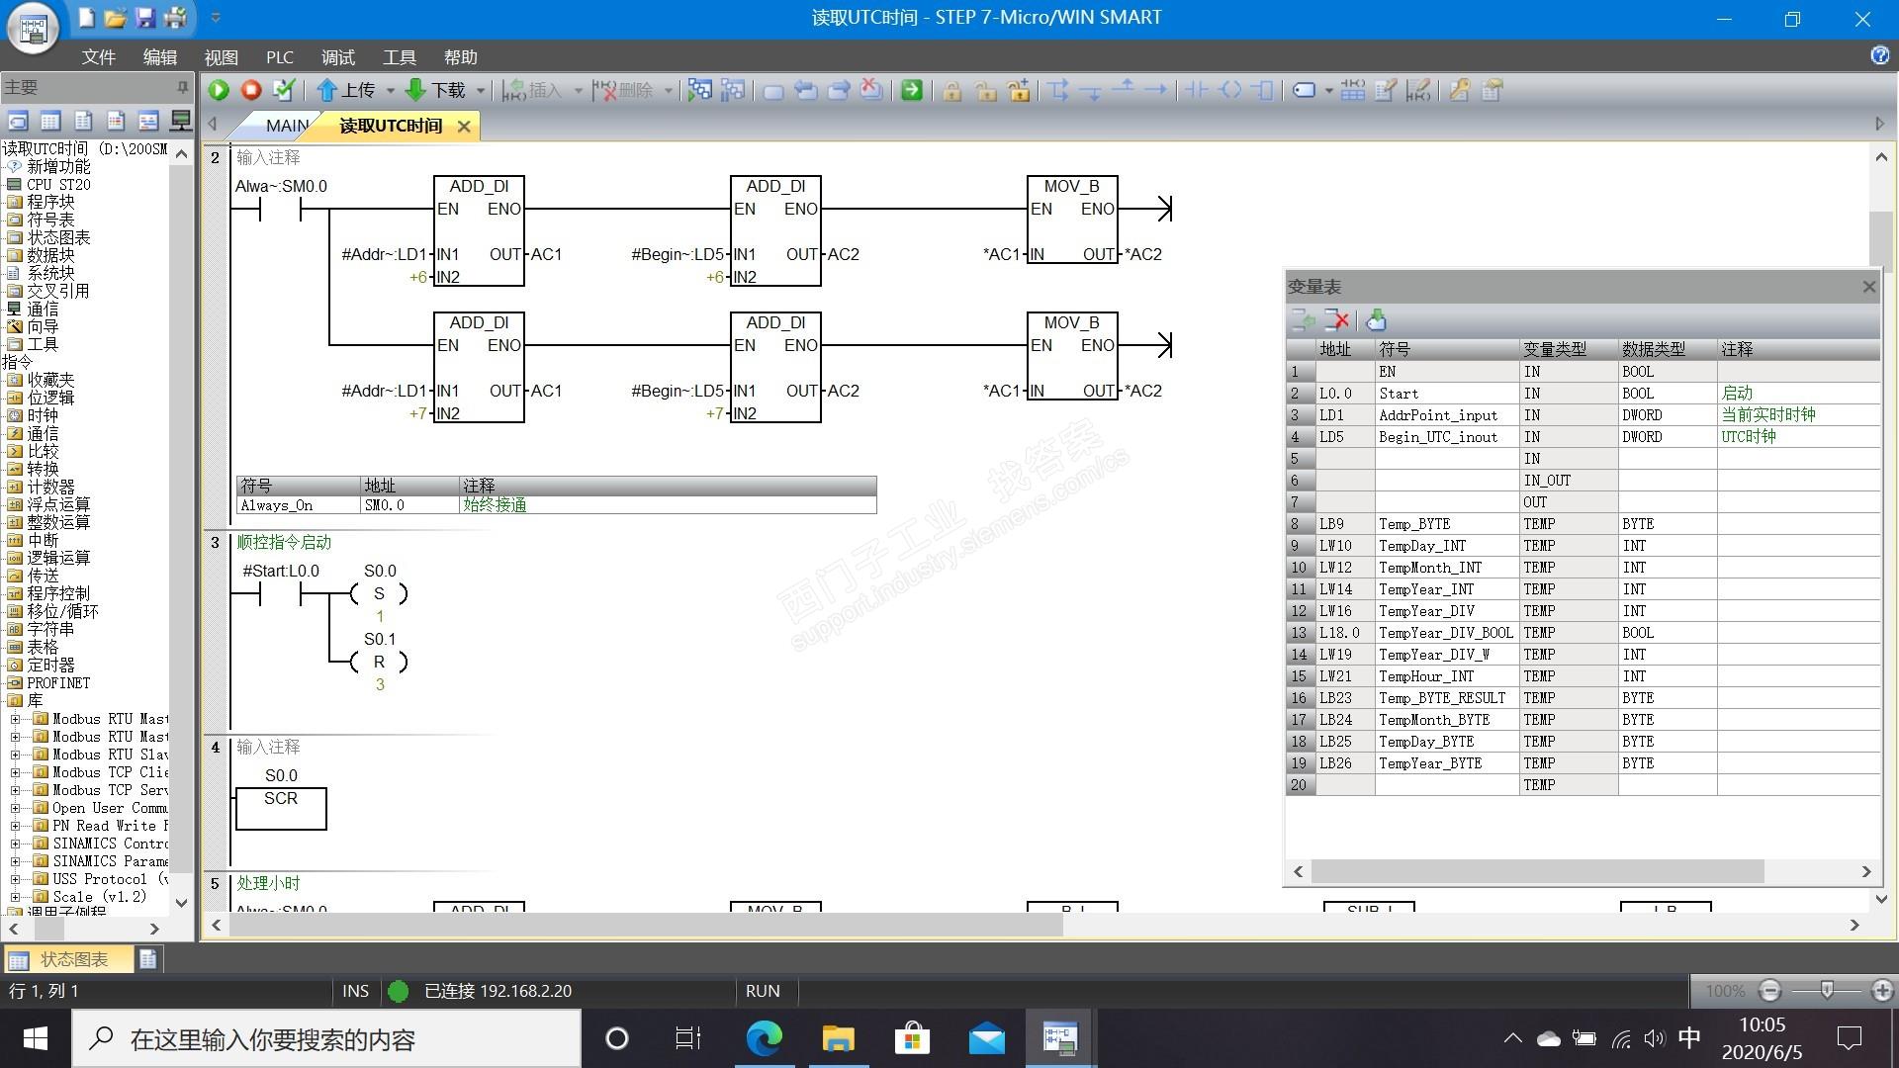Select 符号表 in the project tree

pos(50,220)
